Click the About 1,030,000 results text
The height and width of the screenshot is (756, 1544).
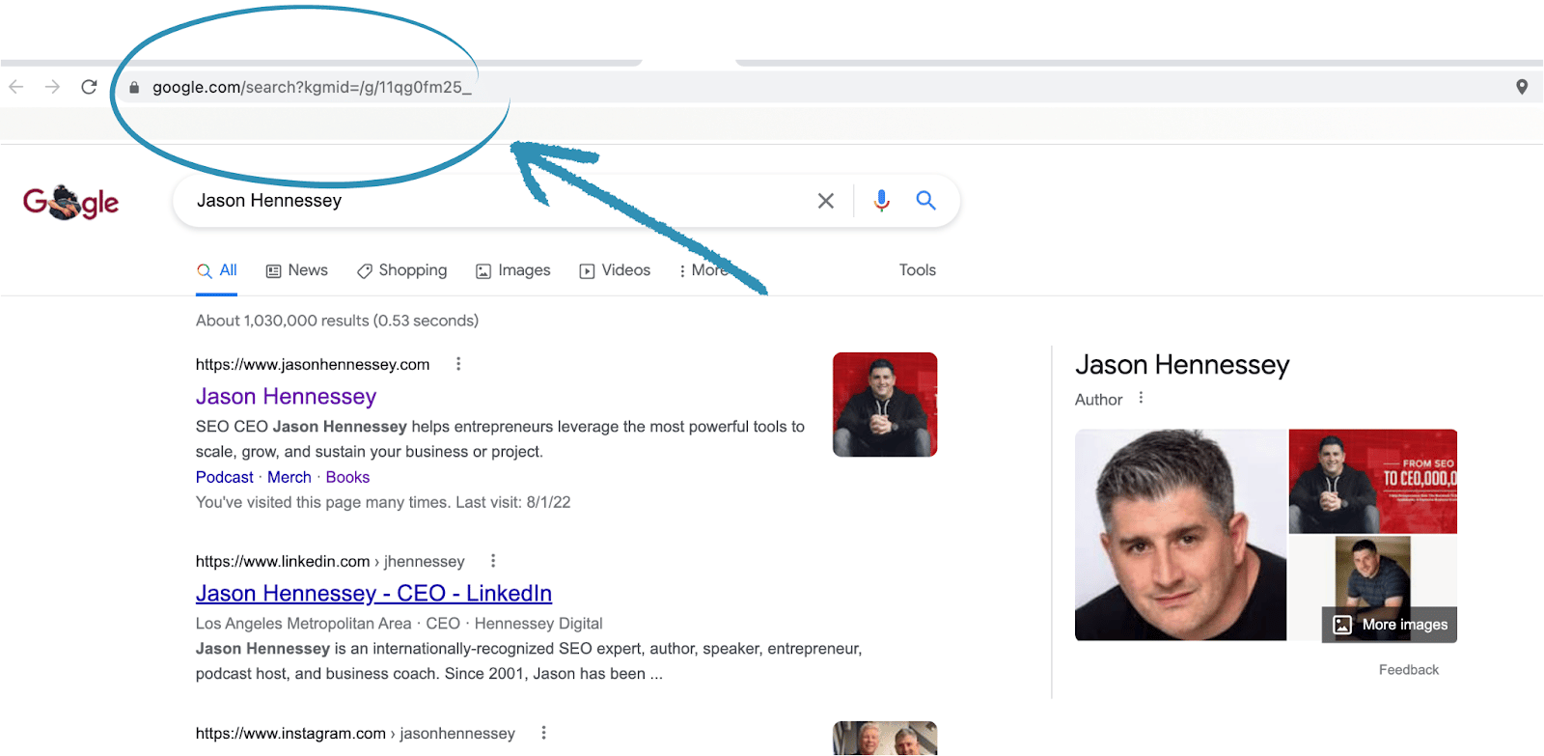click(x=337, y=321)
